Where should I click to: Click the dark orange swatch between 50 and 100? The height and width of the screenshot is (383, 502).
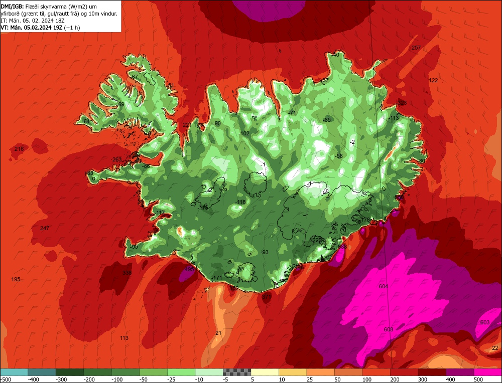pos(348,372)
